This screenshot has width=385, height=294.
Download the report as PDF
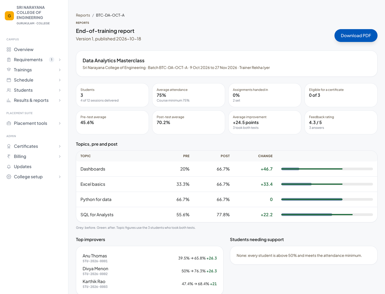(356, 36)
